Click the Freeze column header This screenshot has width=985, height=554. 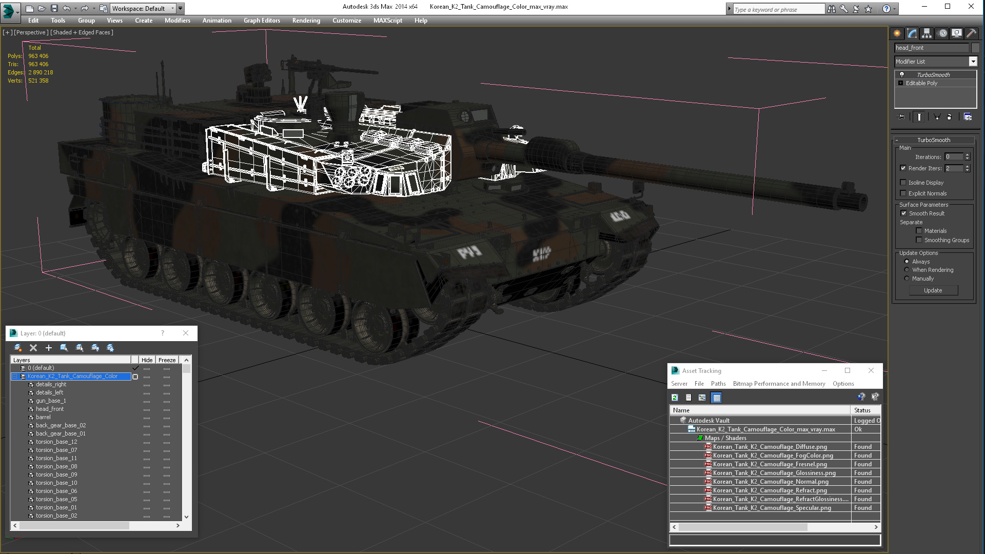[167, 360]
